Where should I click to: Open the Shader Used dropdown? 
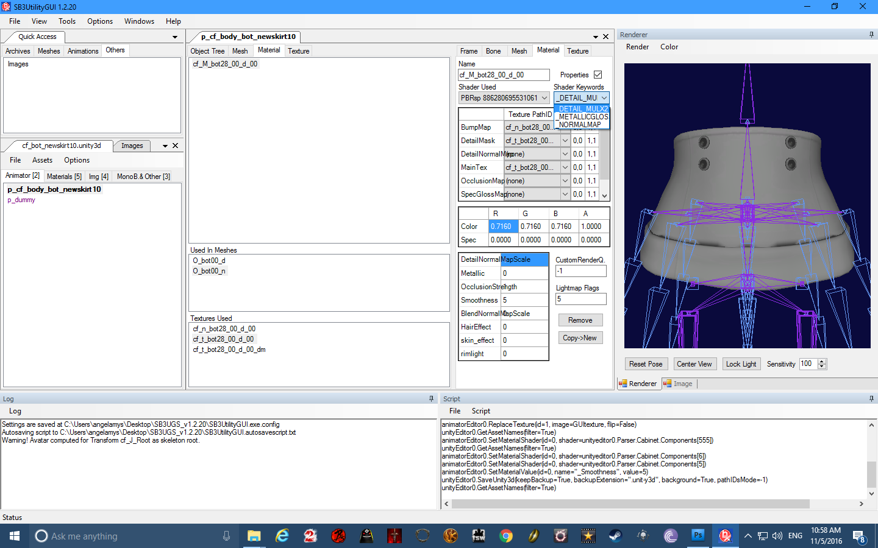[544, 98]
